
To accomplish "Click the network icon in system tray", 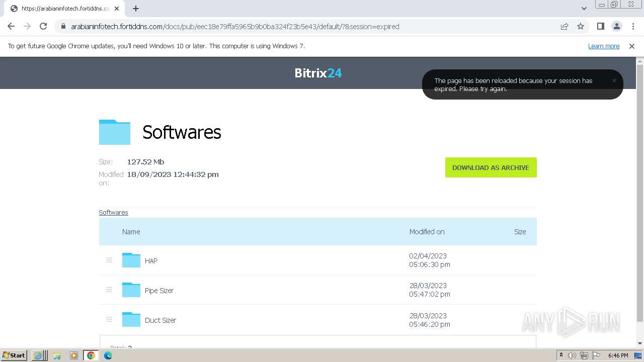I will point(584,355).
